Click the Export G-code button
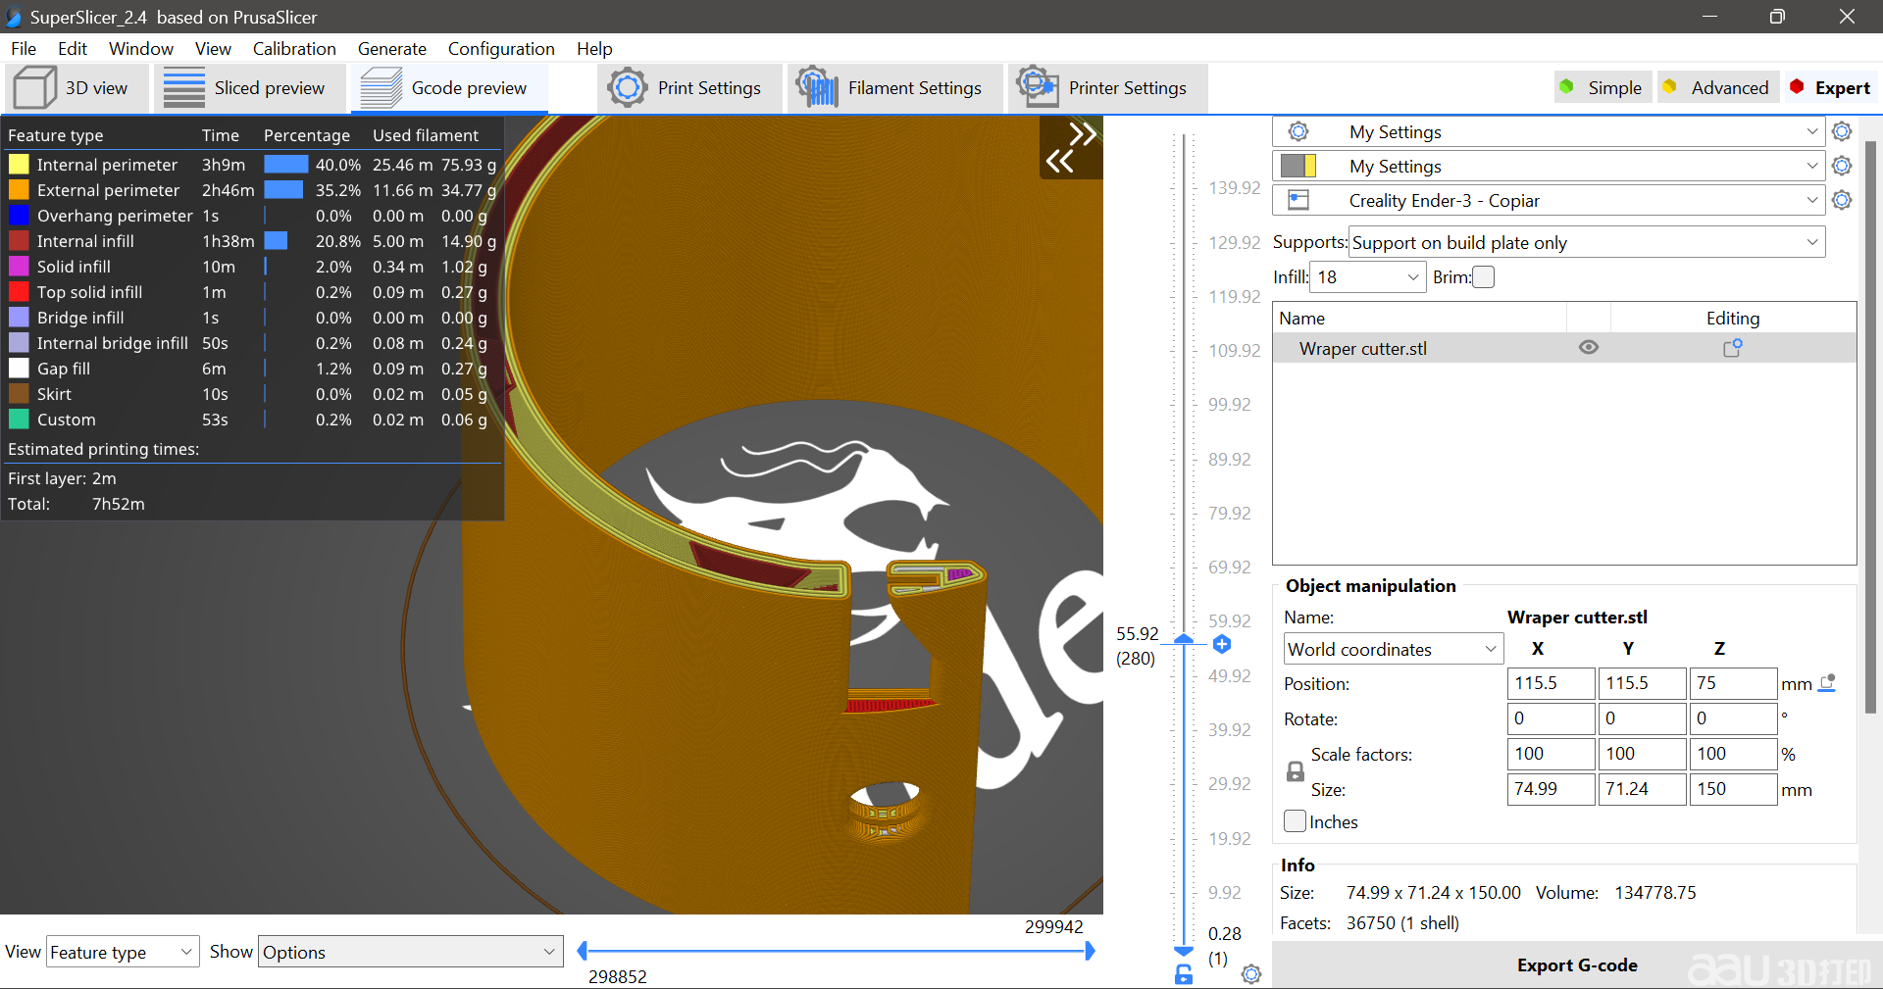The height and width of the screenshot is (989, 1883). click(x=1576, y=964)
